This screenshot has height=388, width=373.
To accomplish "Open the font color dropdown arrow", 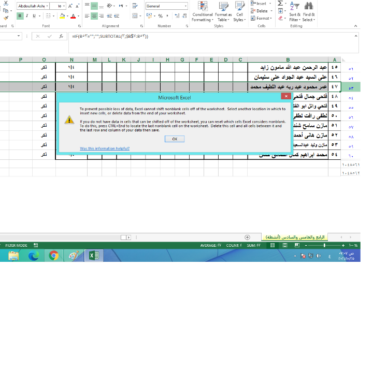I will pos(78,16).
